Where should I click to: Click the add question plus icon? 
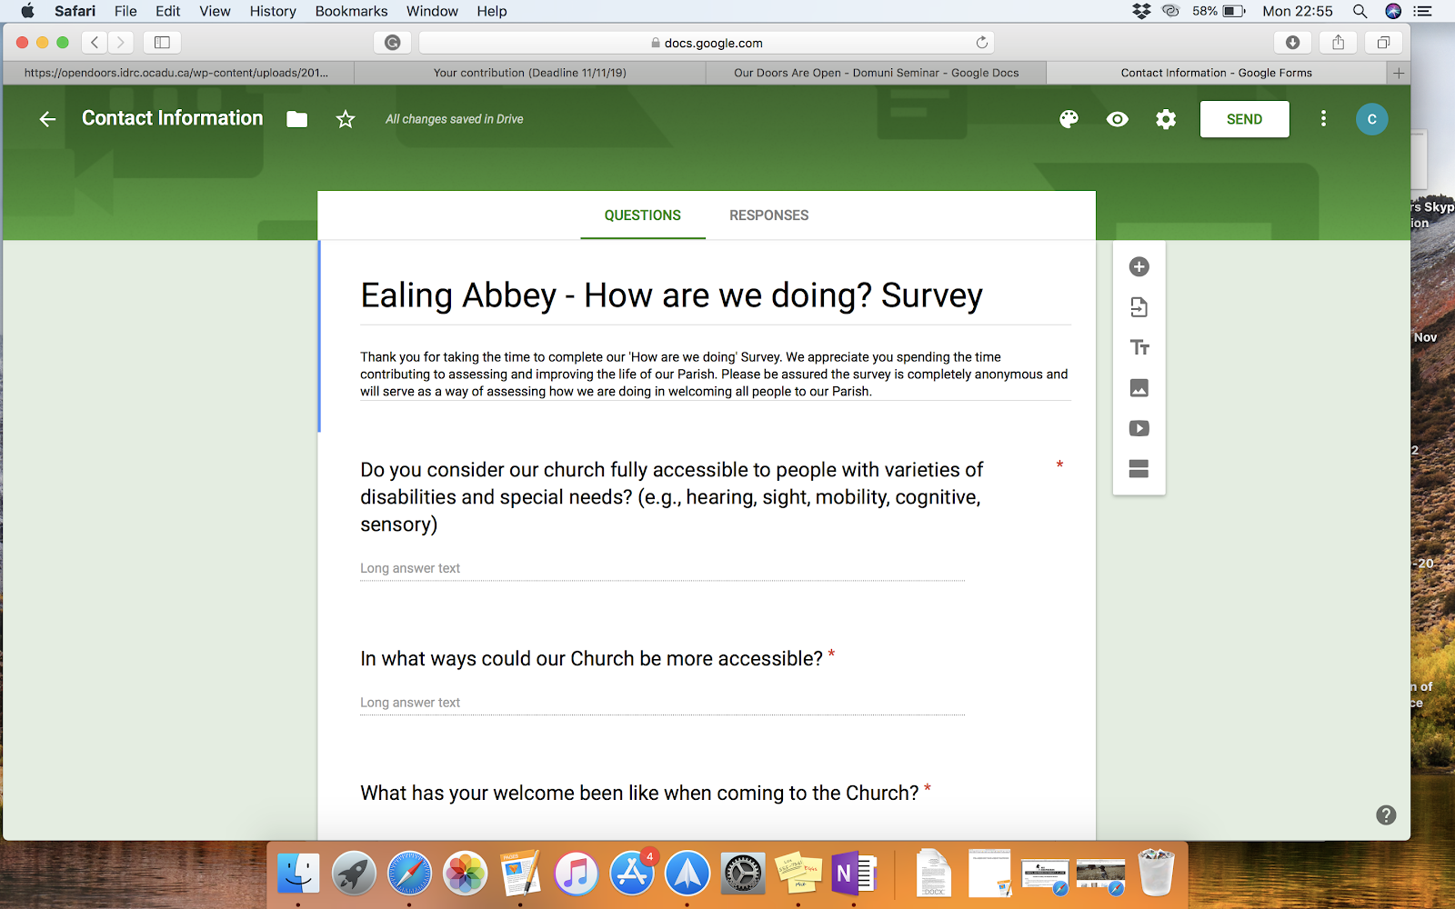[x=1139, y=266]
